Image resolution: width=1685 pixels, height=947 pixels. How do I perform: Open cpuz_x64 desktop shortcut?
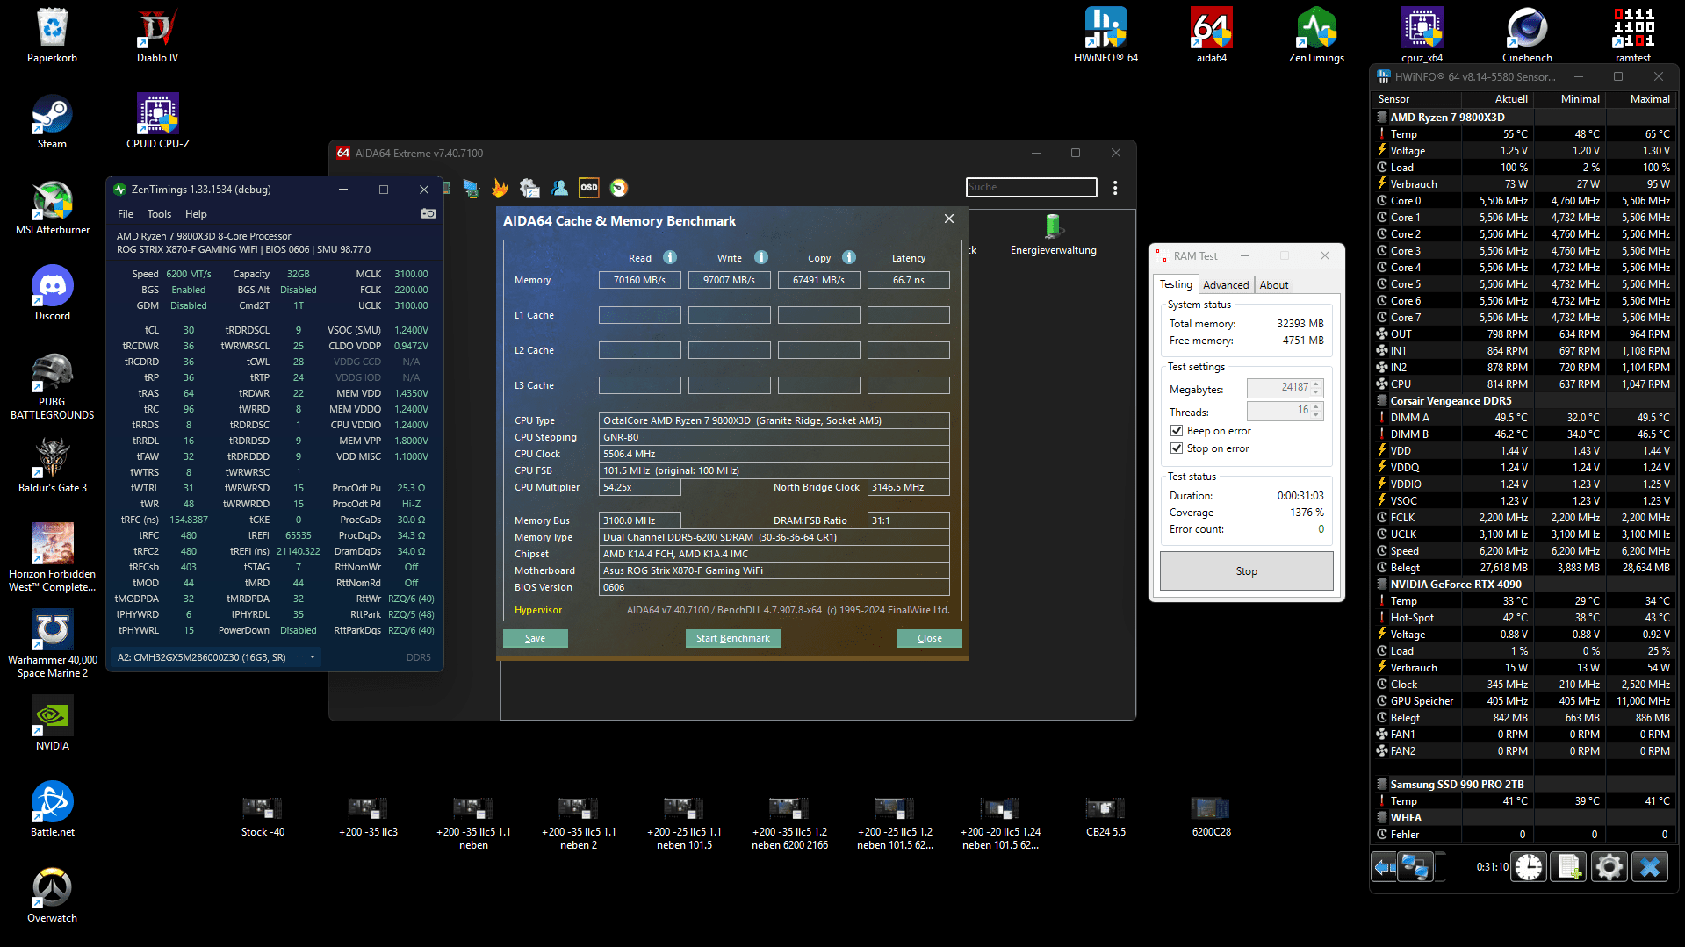1422,35
